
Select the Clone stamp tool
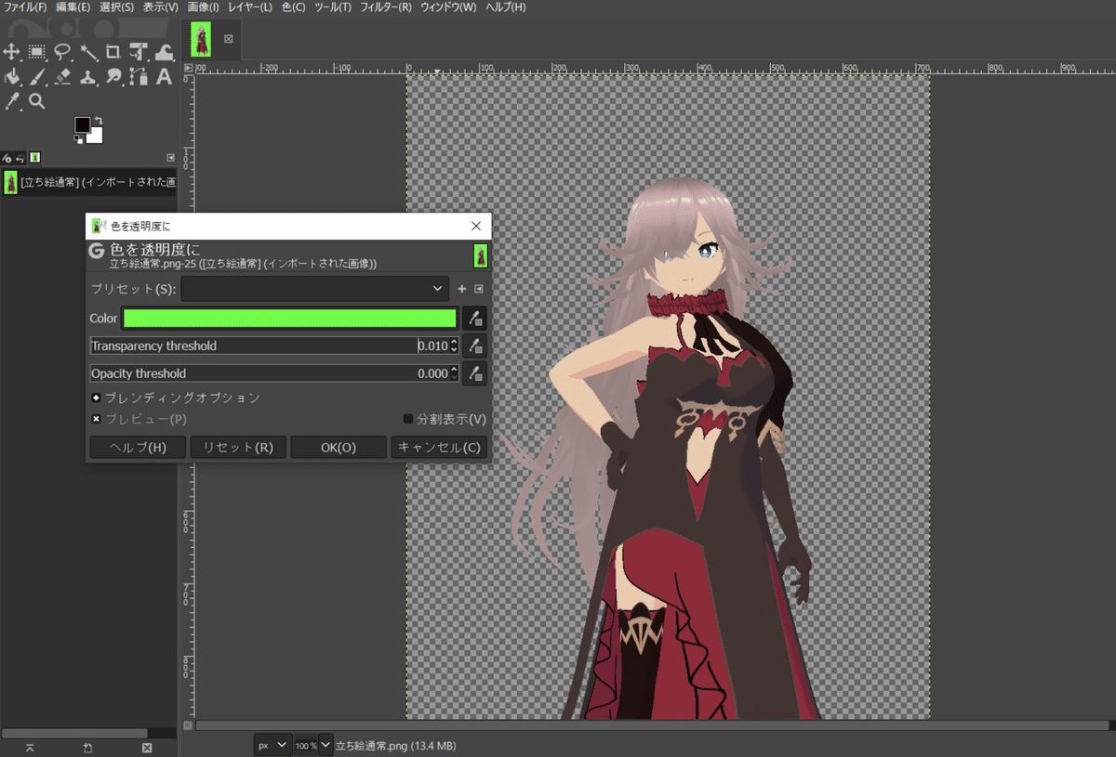point(88,77)
